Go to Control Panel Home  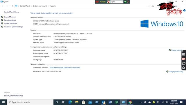pos(11,12)
